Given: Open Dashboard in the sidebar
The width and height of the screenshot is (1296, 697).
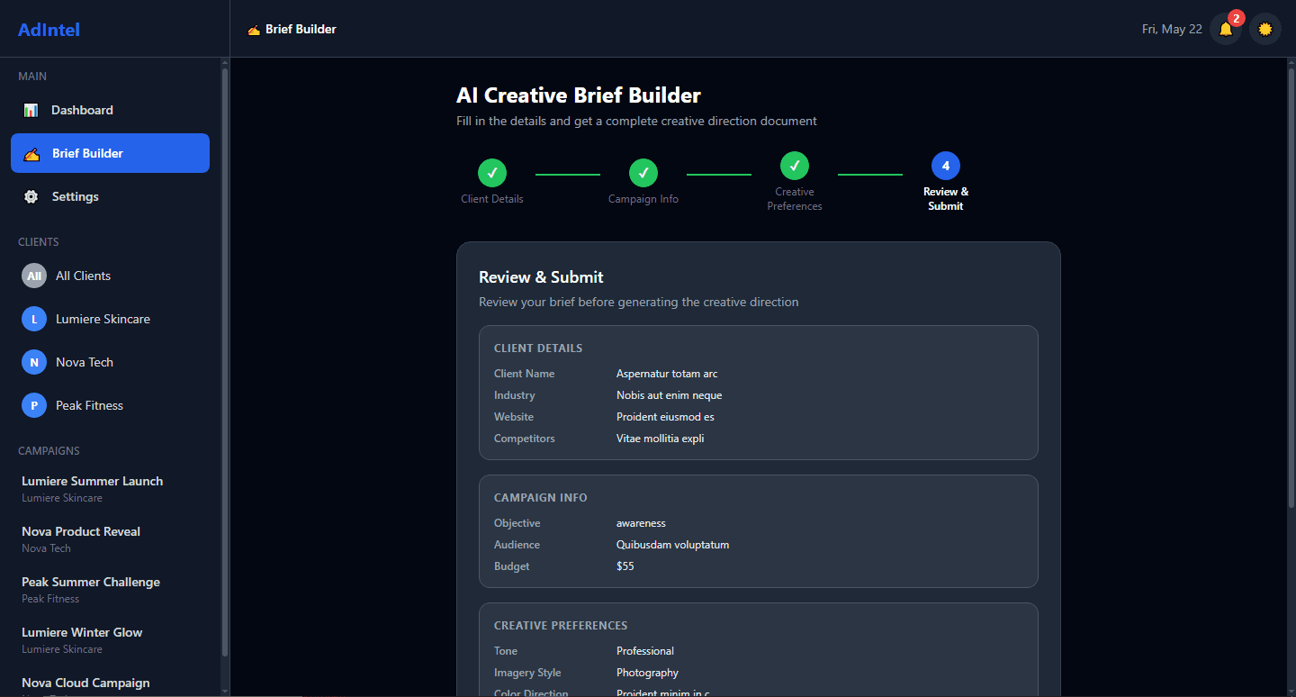Looking at the screenshot, I should [x=110, y=110].
